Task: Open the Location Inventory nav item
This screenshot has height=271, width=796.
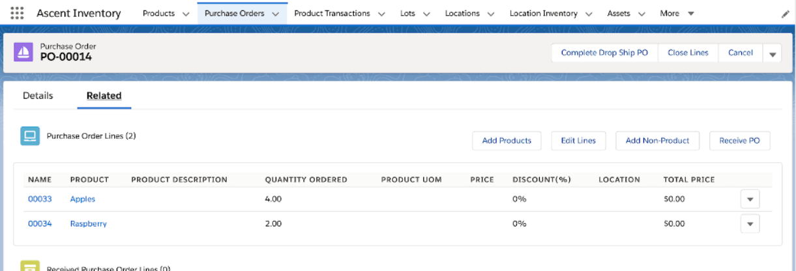Action: [x=543, y=13]
